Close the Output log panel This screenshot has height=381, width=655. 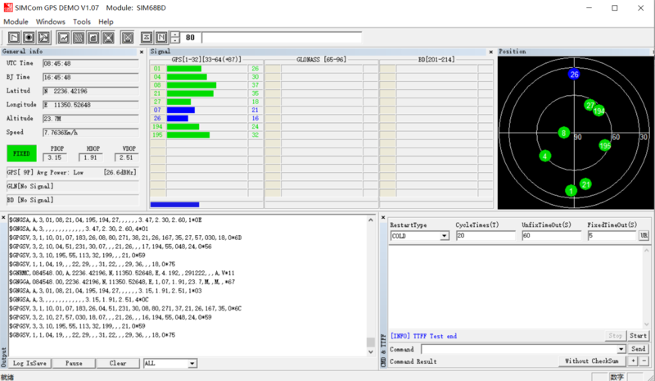pos(3,217)
